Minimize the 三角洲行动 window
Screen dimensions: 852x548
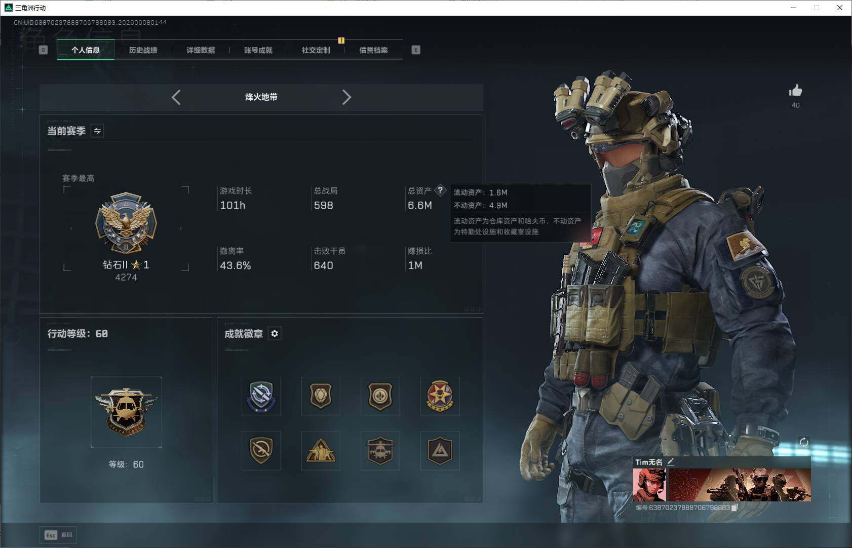(794, 8)
